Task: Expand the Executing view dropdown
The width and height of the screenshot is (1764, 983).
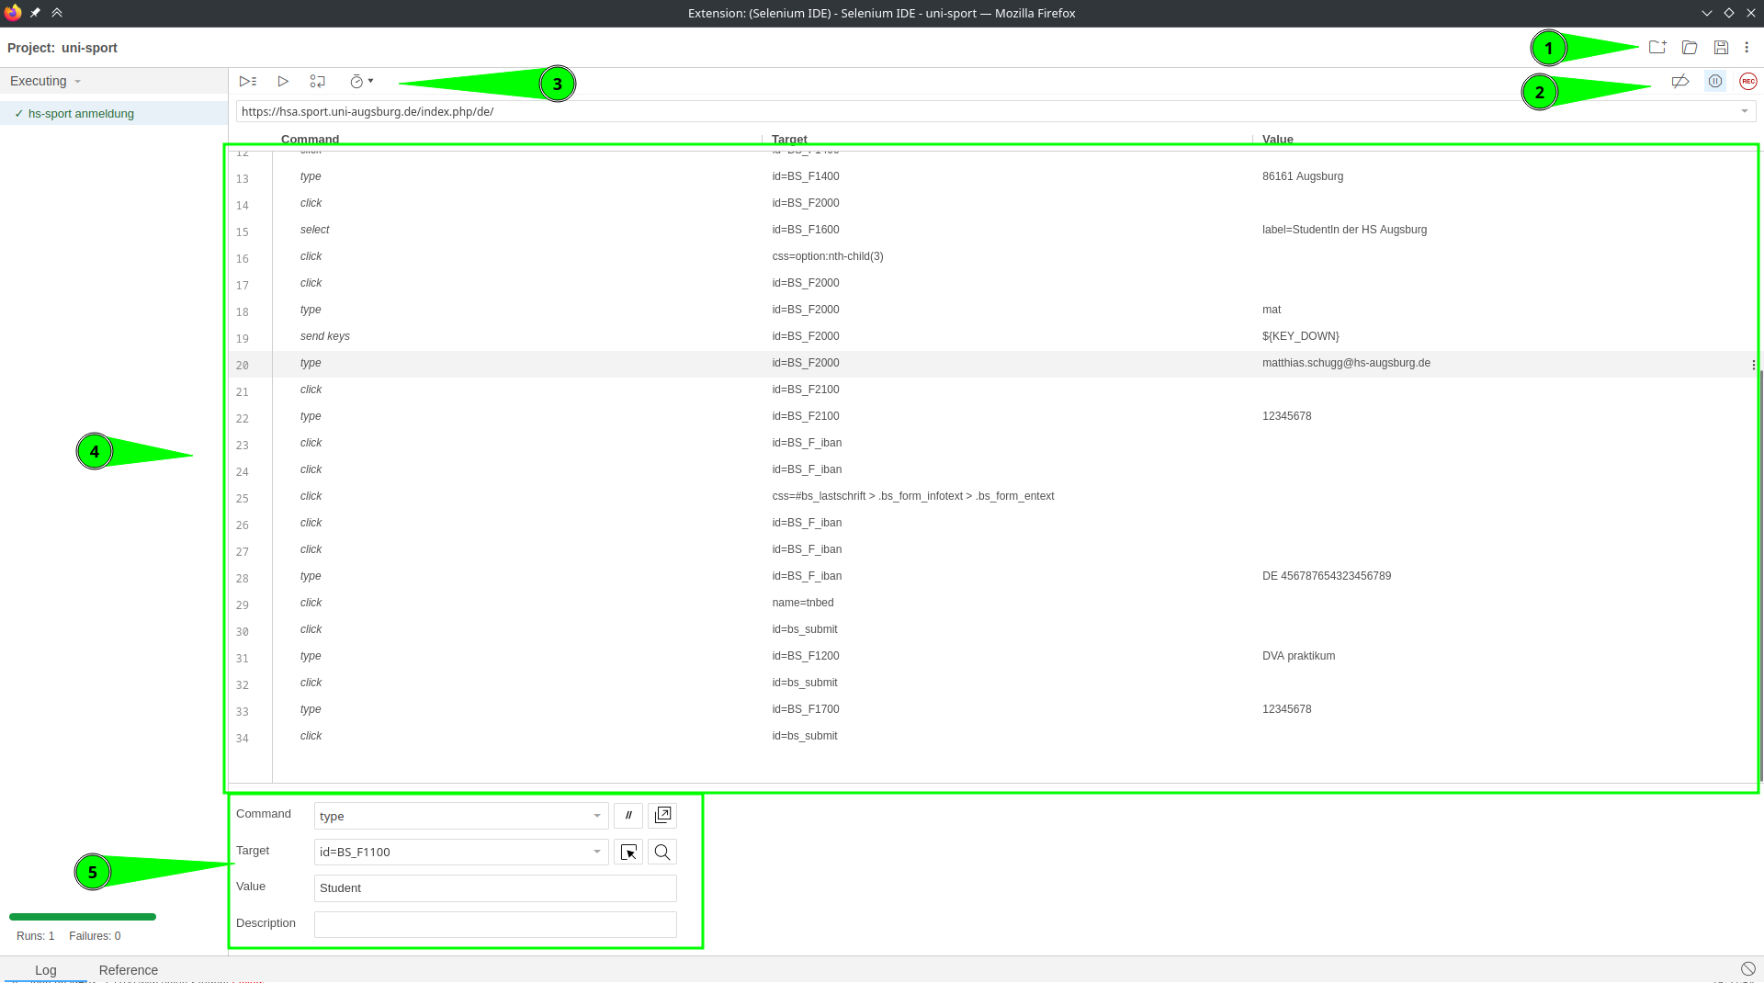Action: (78, 82)
